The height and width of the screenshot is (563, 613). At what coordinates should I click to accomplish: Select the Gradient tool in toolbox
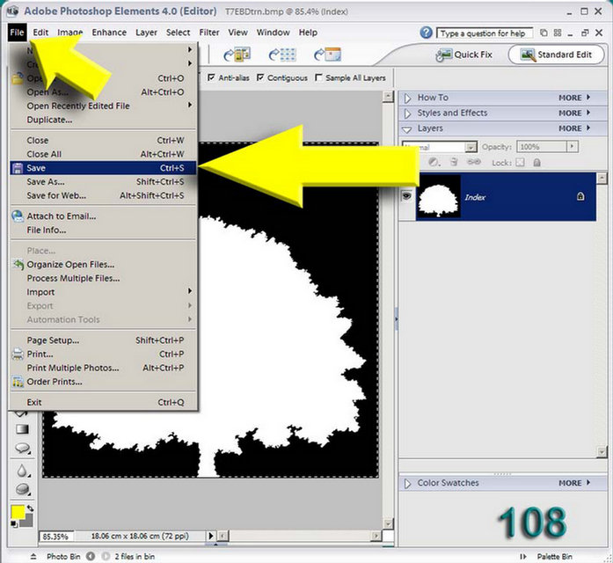click(22, 429)
